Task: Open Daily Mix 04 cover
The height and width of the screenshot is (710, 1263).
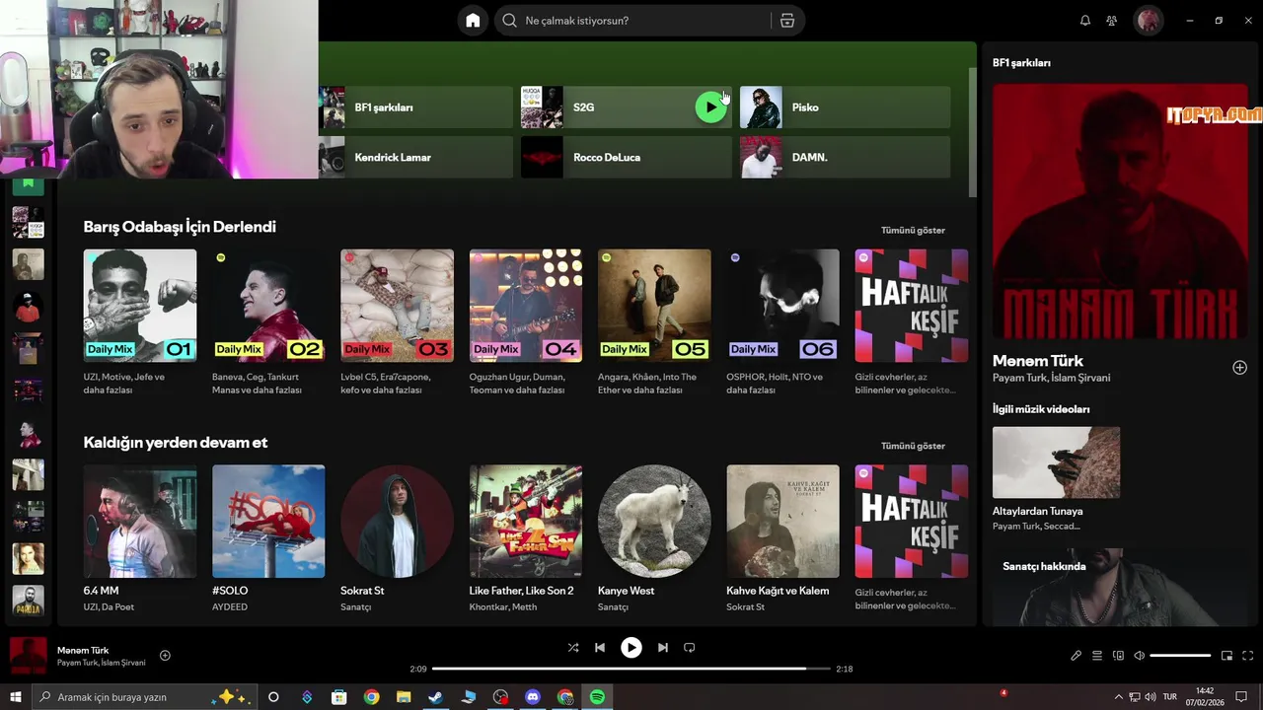Action: click(x=526, y=306)
